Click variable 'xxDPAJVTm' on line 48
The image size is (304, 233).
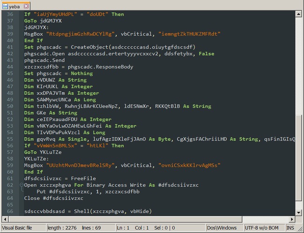coord(51,93)
